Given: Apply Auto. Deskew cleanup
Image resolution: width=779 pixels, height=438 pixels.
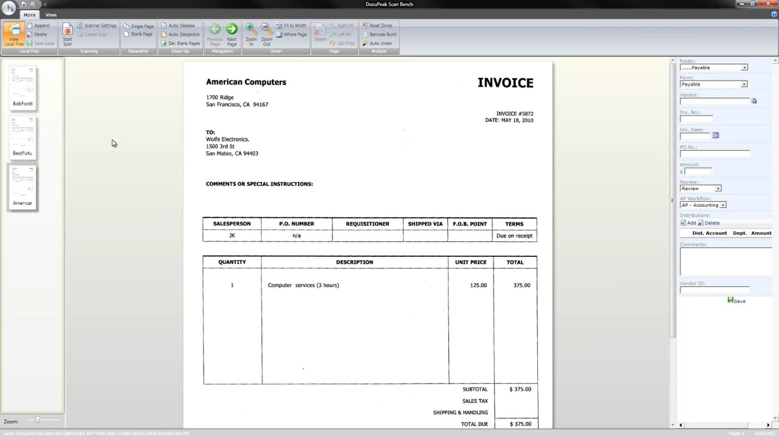Looking at the screenshot, I should point(180,25).
